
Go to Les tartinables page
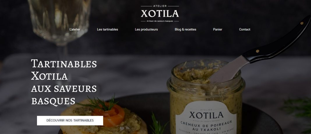pos(107,29)
